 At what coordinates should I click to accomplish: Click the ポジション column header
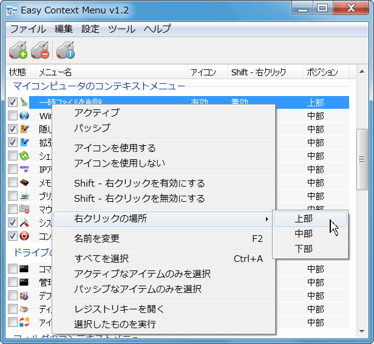coord(326,72)
